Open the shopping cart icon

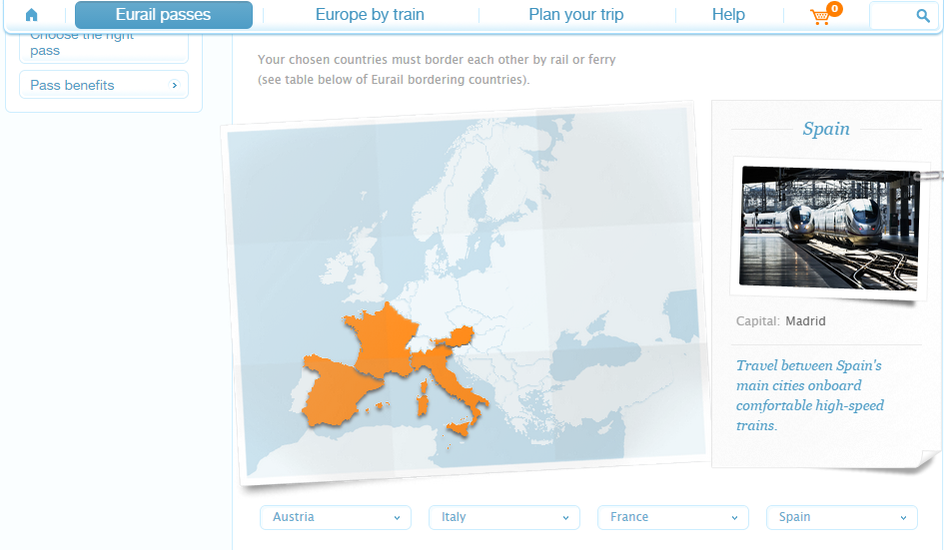click(x=820, y=16)
